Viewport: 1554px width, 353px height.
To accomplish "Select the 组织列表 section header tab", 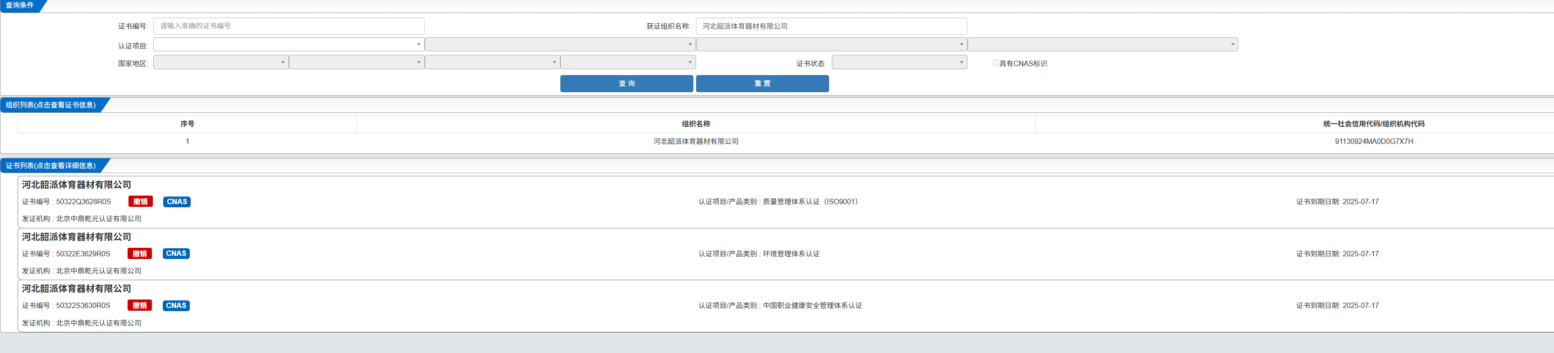I will (x=50, y=105).
